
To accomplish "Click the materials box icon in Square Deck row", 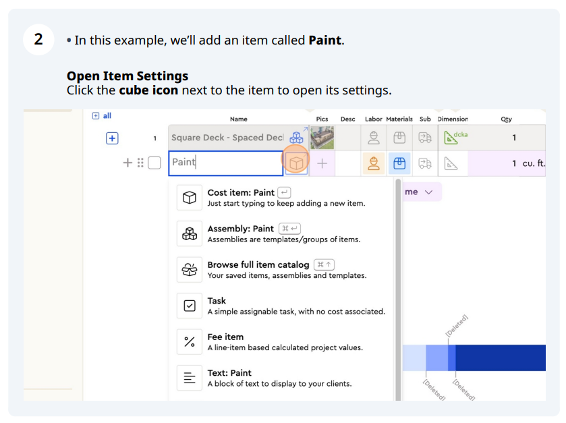I will tap(399, 138).
